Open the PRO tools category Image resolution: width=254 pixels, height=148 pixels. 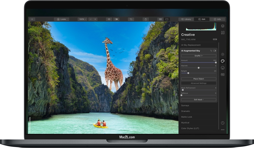pos(223,75)
